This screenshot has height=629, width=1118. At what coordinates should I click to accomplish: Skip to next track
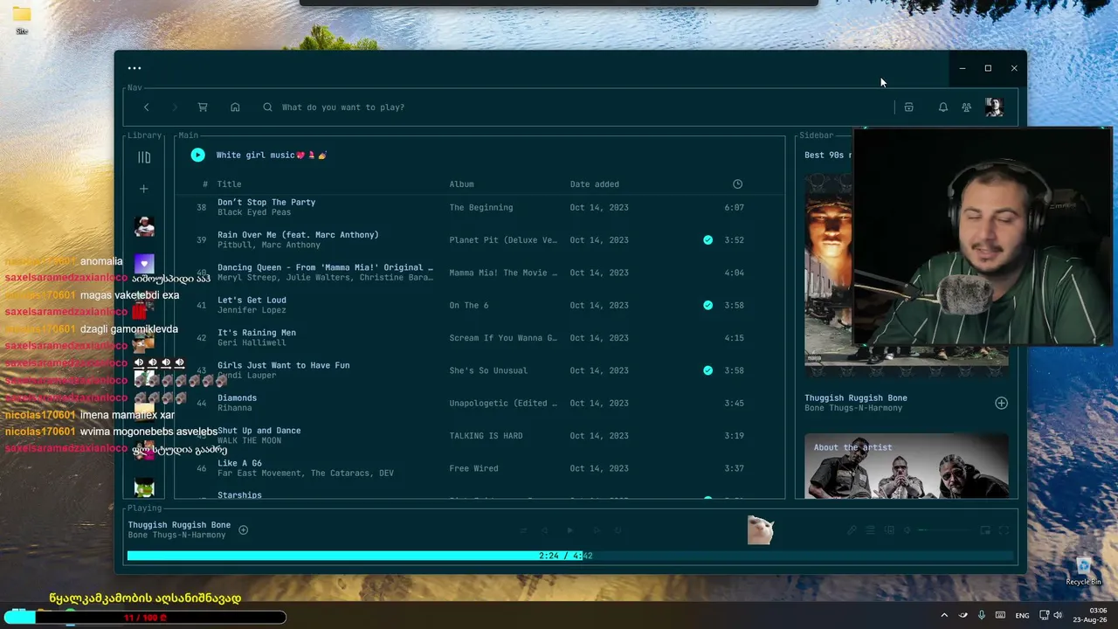pyautogui.click(x=597, y=530)
